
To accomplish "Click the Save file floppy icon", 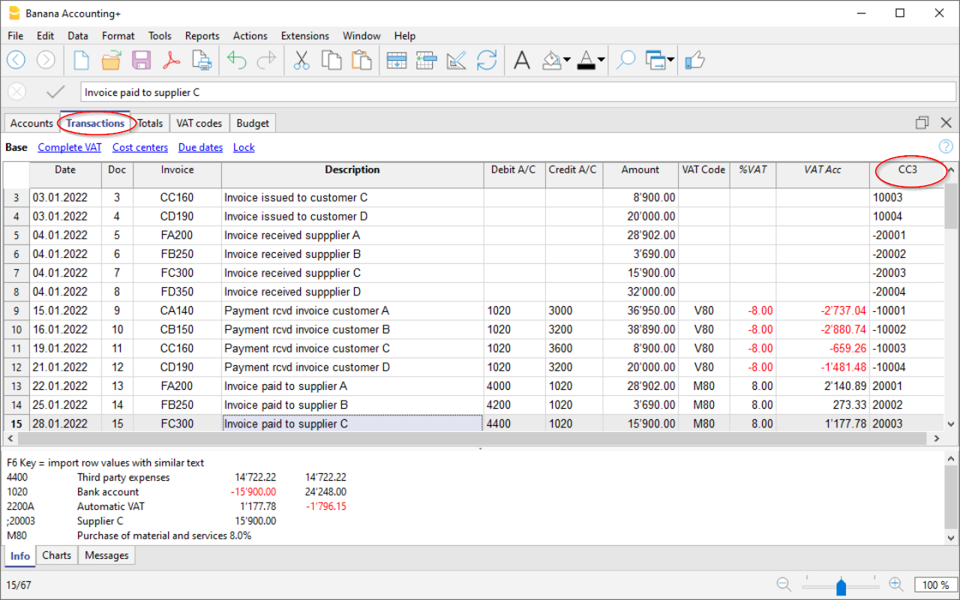I will pos(141,60).
